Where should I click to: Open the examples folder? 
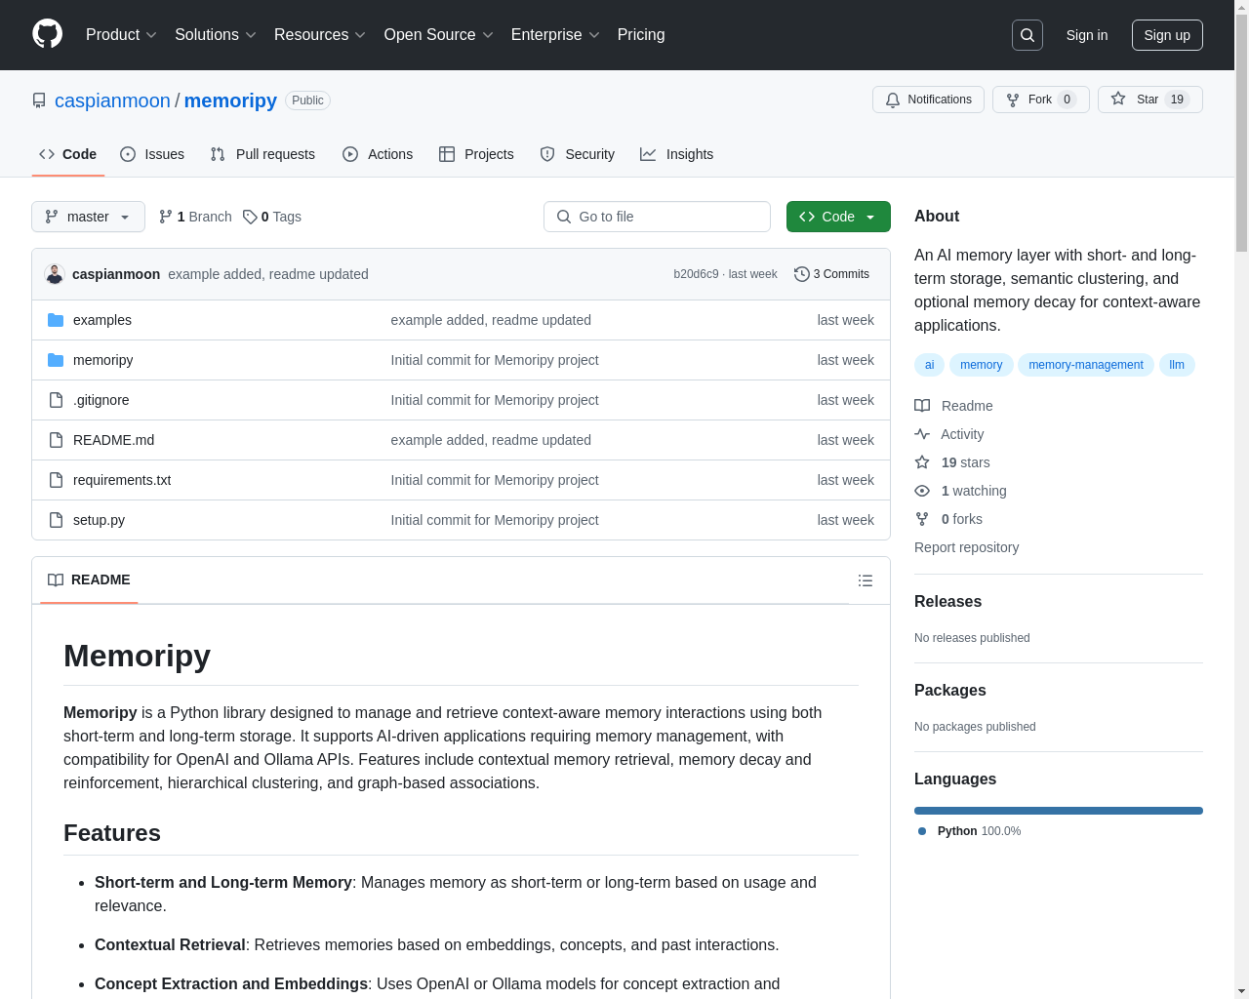pyautogui.click(x=102, y=320)
